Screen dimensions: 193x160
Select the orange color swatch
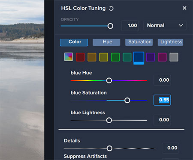tap(92, 57)
